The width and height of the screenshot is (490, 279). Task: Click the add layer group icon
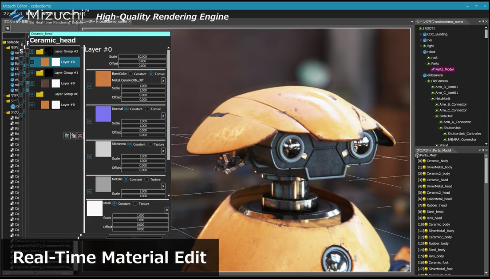73,136
